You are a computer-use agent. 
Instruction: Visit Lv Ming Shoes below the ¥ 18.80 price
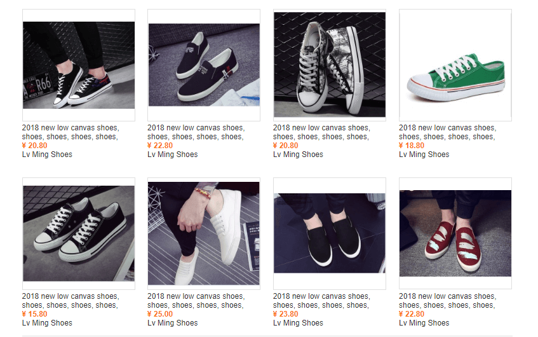(424, 155)
